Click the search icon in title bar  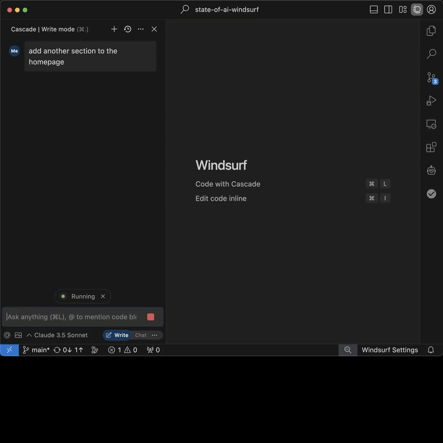point(185,9)
